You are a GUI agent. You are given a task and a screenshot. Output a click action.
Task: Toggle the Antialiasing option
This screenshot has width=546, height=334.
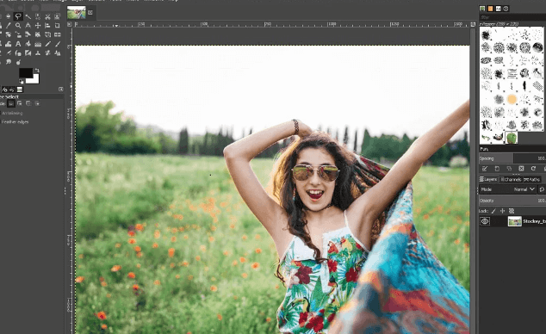click(12, 113)
